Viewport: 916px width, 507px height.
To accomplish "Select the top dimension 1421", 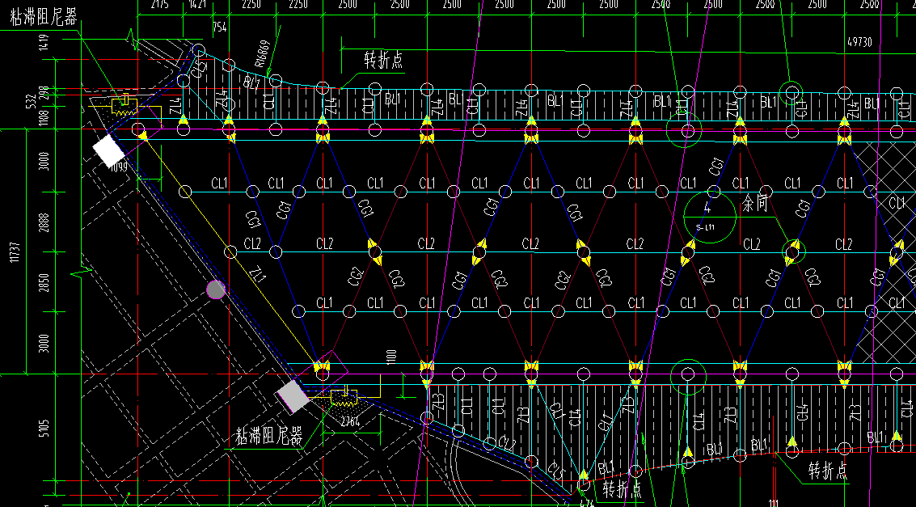I will (x=199, y=4).
